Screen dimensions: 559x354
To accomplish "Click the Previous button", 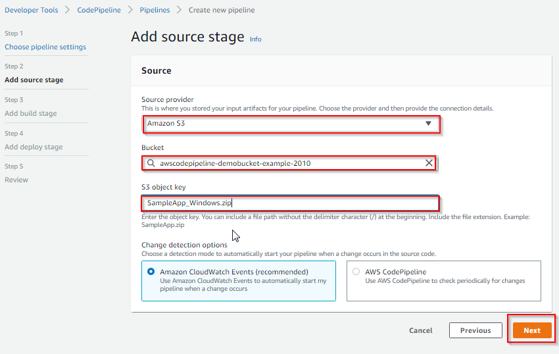I will tap(475, 330).
